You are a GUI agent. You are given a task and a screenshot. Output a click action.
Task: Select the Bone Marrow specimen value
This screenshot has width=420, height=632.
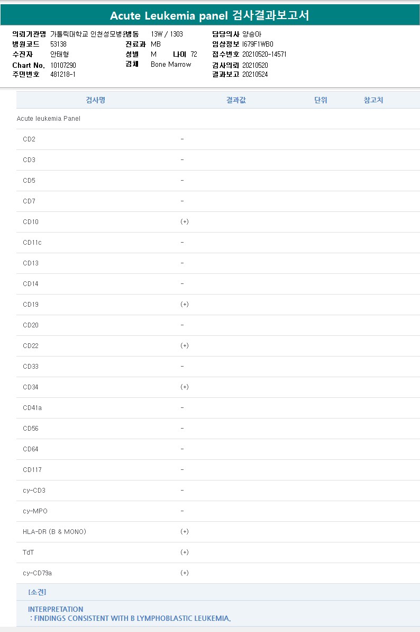pos(171,65)
